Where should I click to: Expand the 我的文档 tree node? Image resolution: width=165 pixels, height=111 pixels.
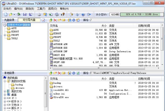(x=5, y=91)
